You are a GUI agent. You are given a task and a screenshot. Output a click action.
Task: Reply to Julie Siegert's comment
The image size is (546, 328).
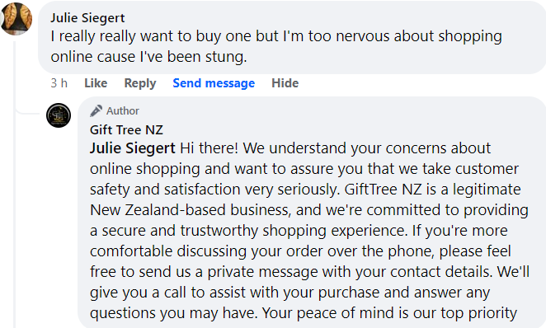pos(140,83)
